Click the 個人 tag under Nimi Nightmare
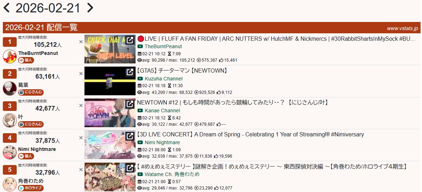The height and width of the screenshot is (192, 422). point(26,156)
